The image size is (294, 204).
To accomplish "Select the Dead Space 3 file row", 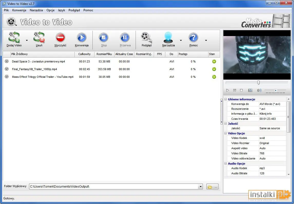I will tap(111, 61).
